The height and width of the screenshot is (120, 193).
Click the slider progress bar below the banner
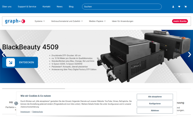click(x=96, y=89)
